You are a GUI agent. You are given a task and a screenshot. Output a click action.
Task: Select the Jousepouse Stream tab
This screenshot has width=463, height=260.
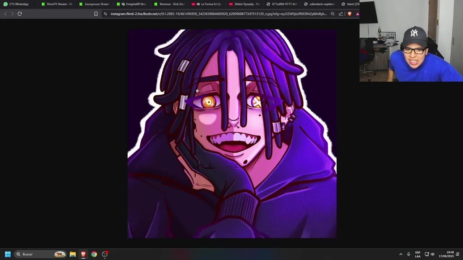coord(94,4)
